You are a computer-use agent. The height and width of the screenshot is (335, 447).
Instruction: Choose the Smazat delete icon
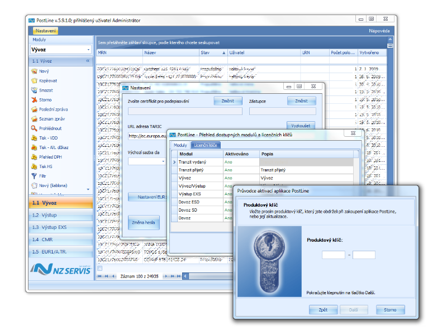34,90
